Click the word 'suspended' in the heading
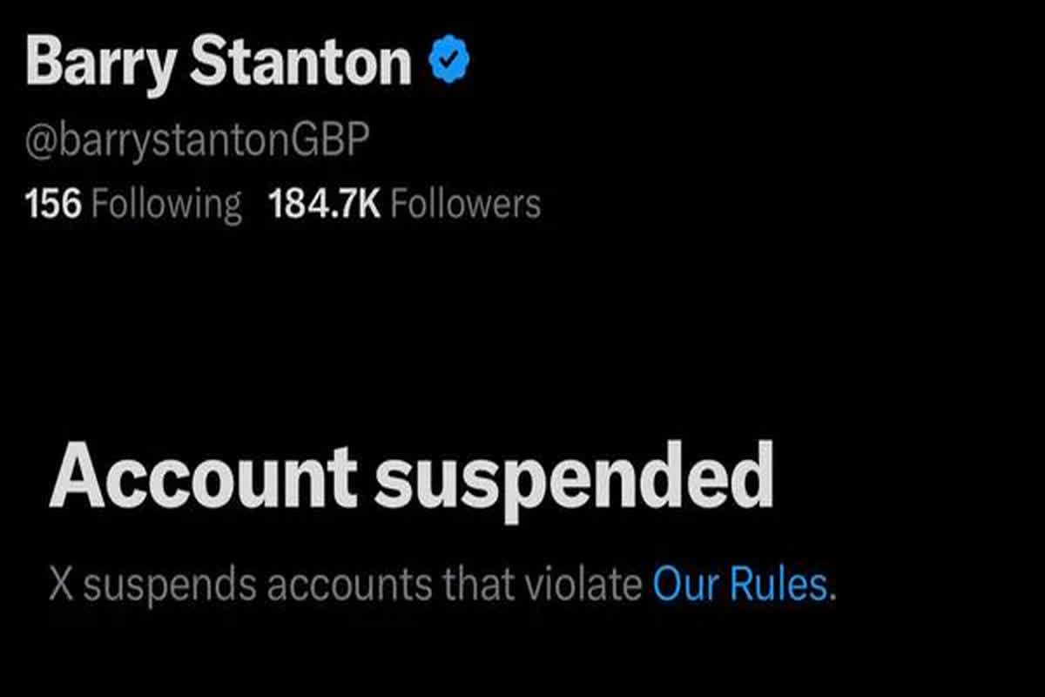 (x=575, y=477)
